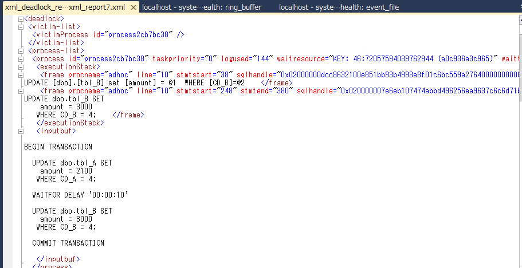Collapse the <deadlock> root node
This screenshot has height=268, width=522.
click(21, 19)
